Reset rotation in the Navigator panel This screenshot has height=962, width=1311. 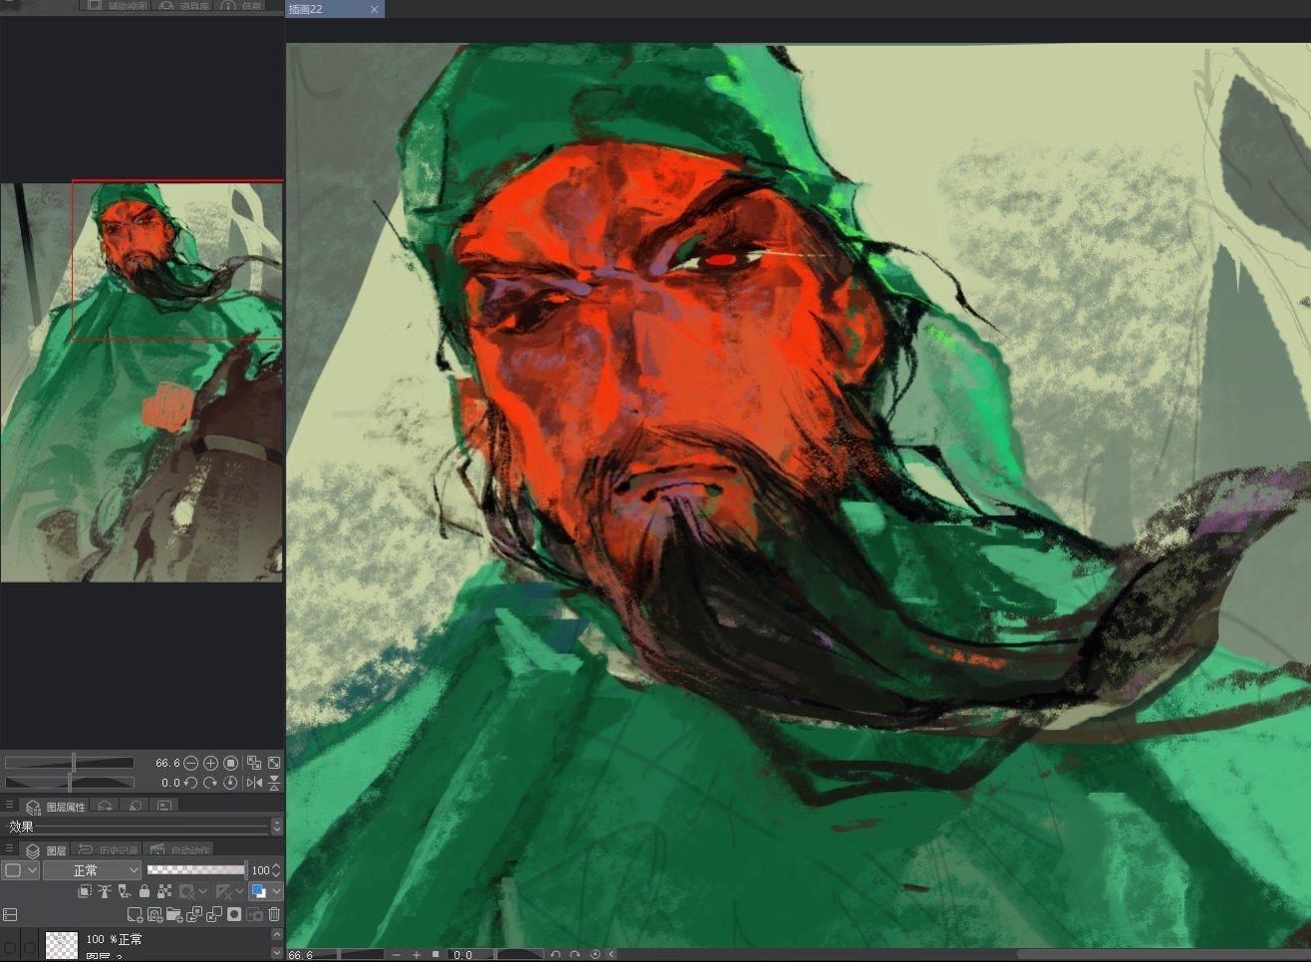pyautogui.click(x=230, y=783)
